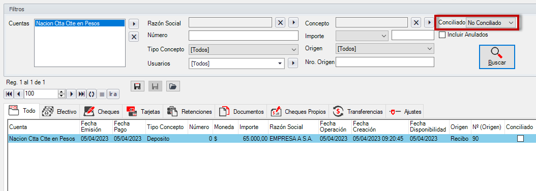Screen dimensions: 536x191
Task: Switch to the Documentos tab
Action: point(241,111)
